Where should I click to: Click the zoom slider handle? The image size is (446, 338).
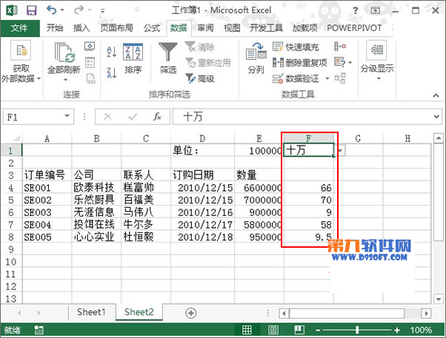[x=357, y=330]
